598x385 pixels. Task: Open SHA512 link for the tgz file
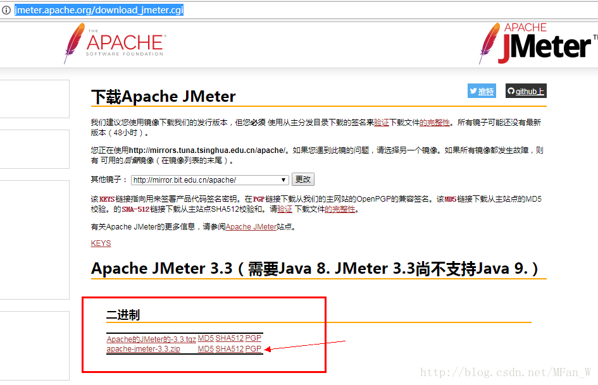coord(229,338)
